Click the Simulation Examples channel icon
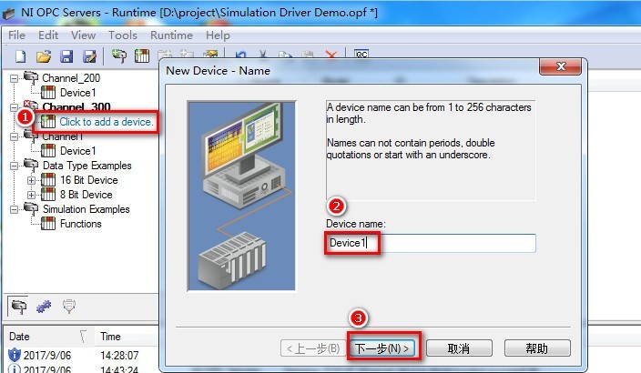The height and width of the screenshot is (373, 641). pyautogui.click(x=31, y=208)
